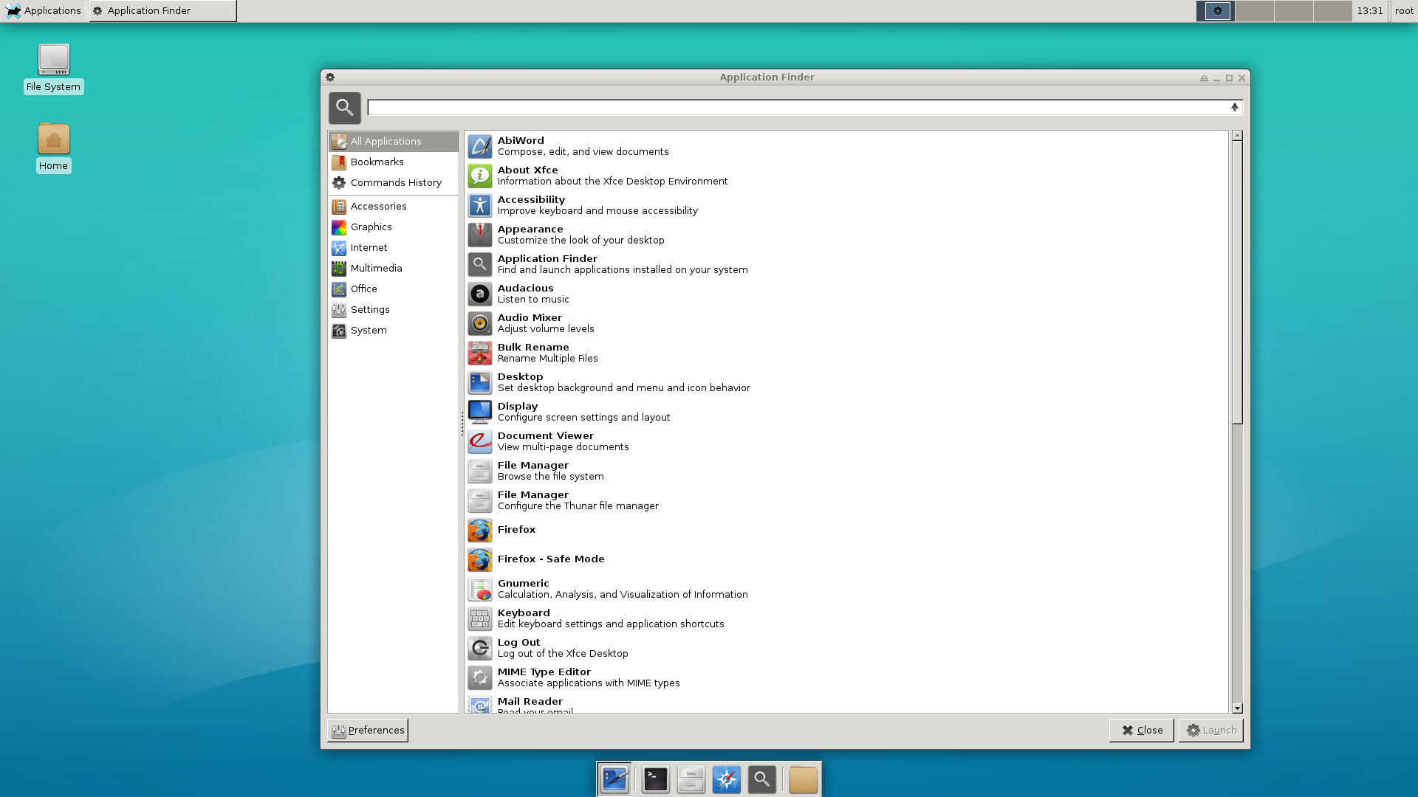
Task: Click the magnifier icon beside search field
Action: tap(345, 108)
